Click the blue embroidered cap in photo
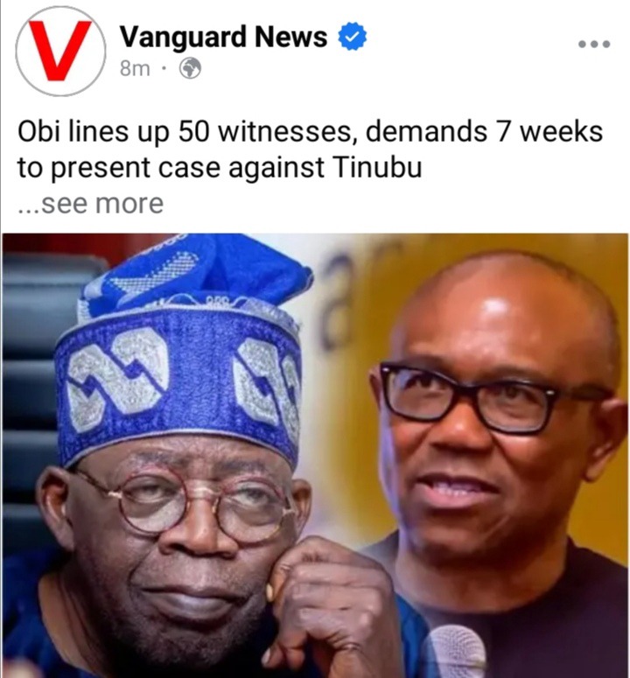This screenshot has width=630, height=678. point(184,350)
